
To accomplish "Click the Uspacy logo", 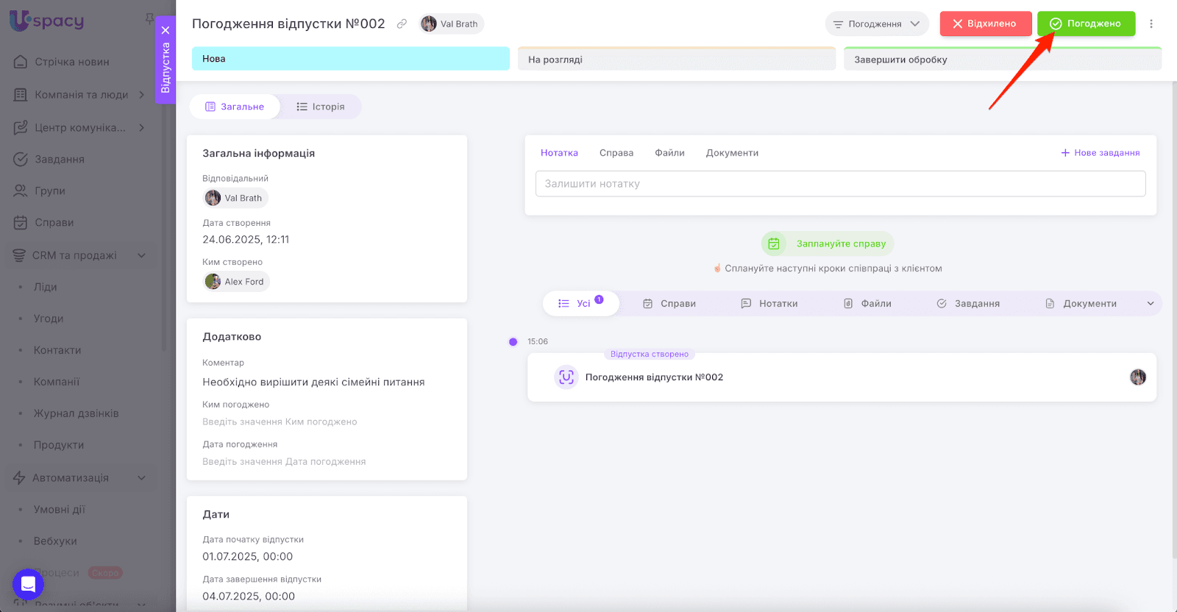I will [x=47, y=21].
